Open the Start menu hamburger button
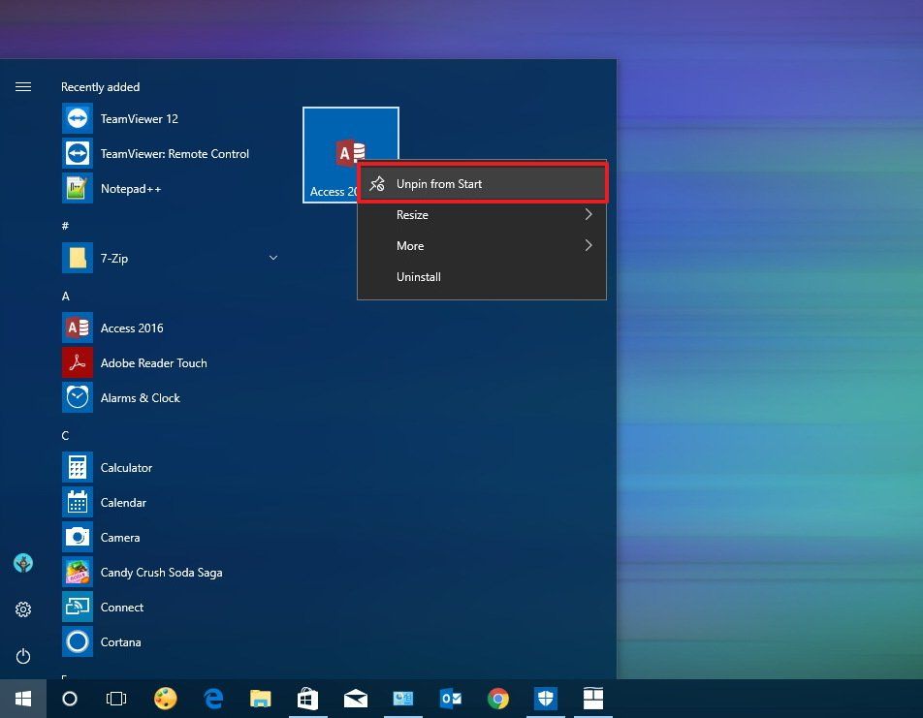This screenshot has height=718, width=923. (x=23, y=86)
